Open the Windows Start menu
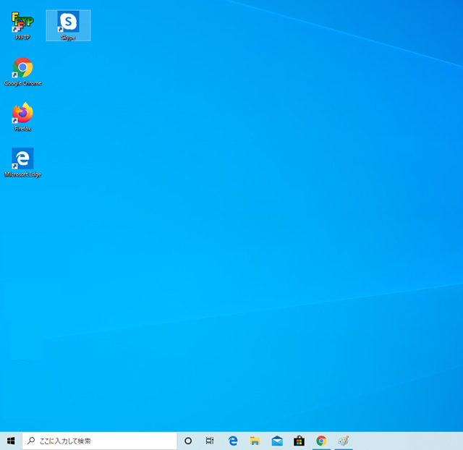The height and width of the screenshot is (450, 463). point(11,441)
